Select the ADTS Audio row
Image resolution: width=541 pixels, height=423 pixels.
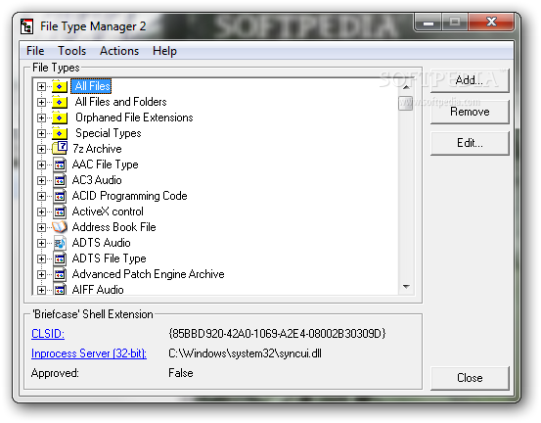click(101, 243)
